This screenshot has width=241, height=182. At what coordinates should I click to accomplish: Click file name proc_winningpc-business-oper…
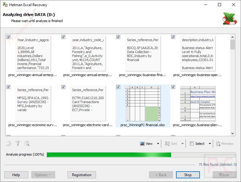(x=197, y=75)
